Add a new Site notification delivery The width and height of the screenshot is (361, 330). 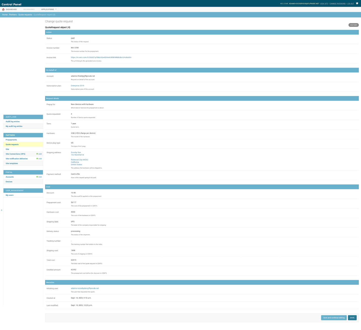point(39,159)
